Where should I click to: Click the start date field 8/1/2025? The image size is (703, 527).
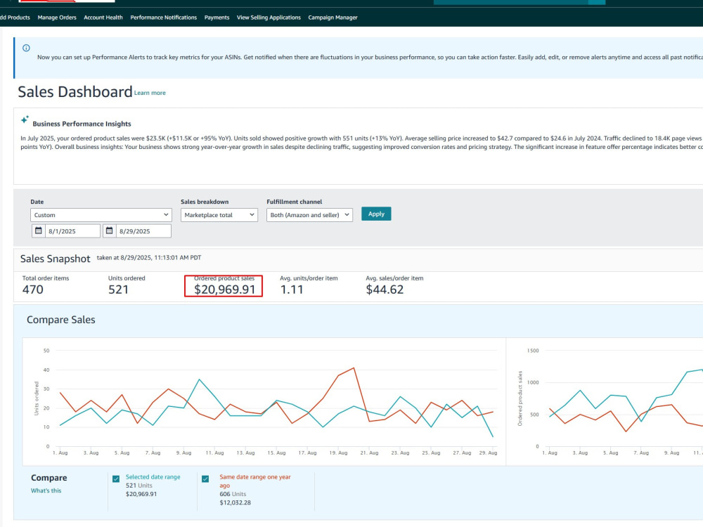72,230
